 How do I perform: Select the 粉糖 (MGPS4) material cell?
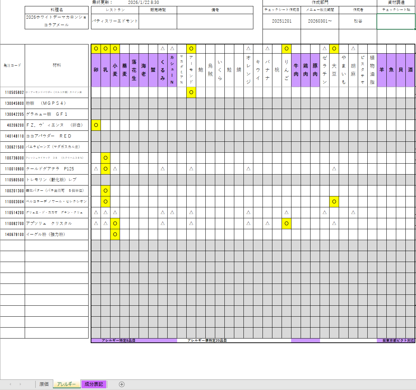(x=56, y=103)
